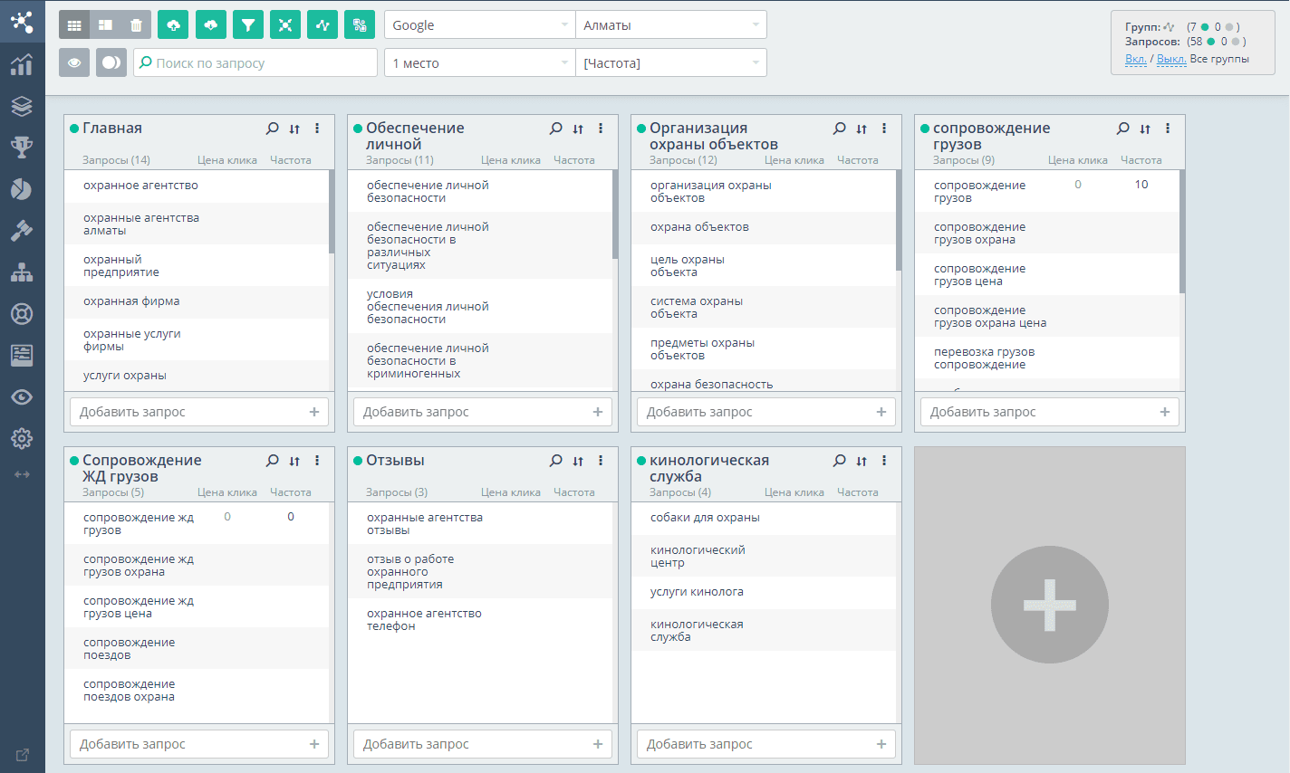Open сопровождение грузов three-dot menu
The width and height of the screenshot is (1290, 773).
[1168, 129]
